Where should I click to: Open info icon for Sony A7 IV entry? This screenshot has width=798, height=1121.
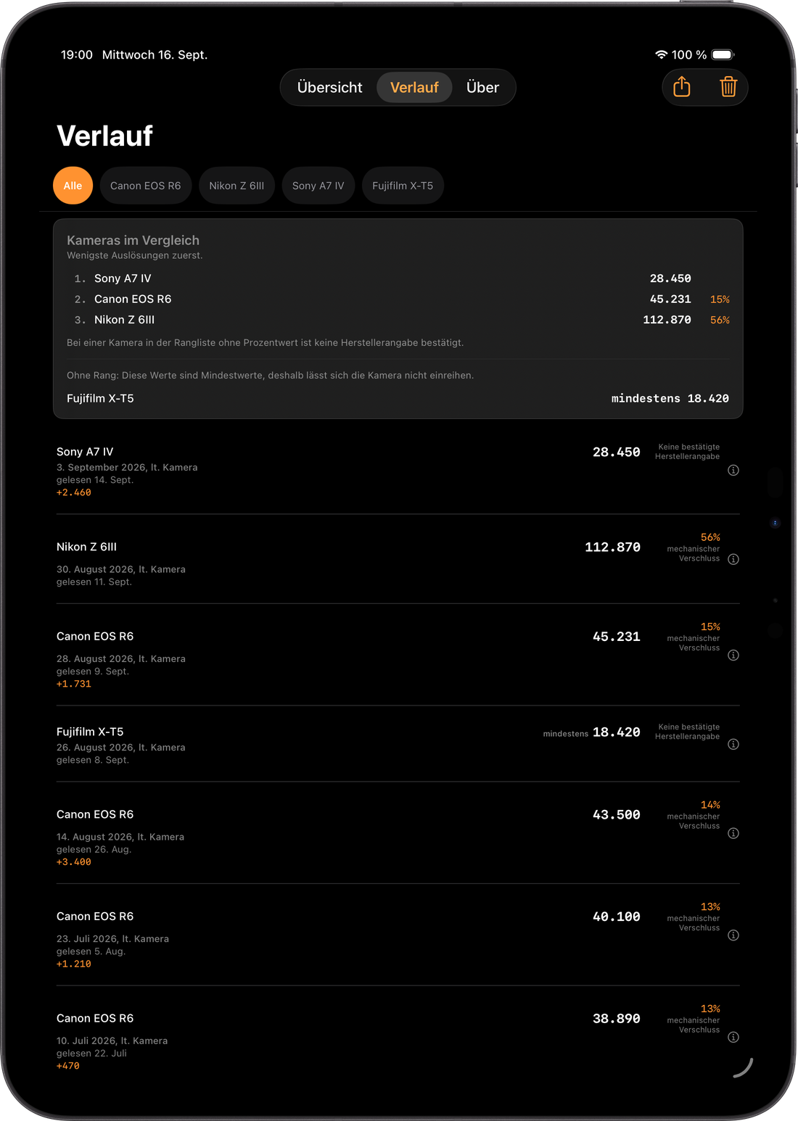(x=733, y=471)
